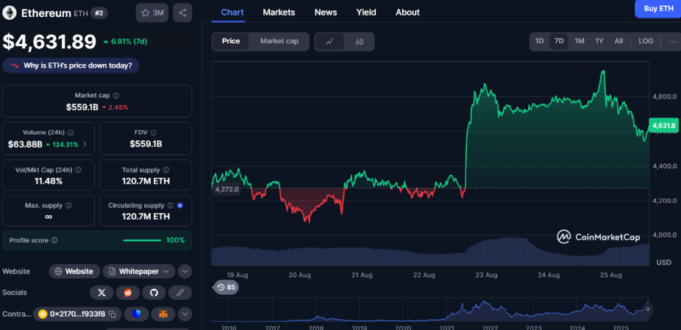681x330 pixels.
Task: Set chart time range to 1M
Action: [x=580, y=41]
